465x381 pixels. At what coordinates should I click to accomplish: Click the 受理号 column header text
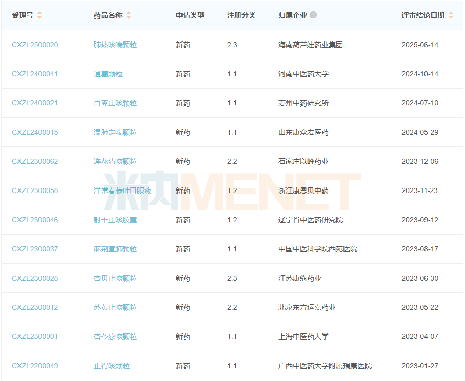coord(23,15)
